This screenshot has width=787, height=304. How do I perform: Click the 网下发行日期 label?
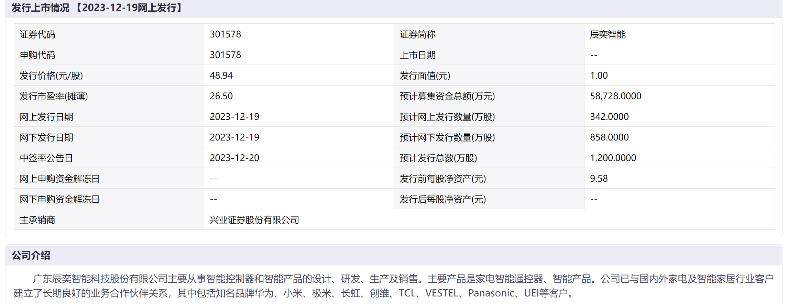pyautogui.click(x=46, y=137)
